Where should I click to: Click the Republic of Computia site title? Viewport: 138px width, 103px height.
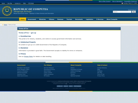click(x=31, y=9)
